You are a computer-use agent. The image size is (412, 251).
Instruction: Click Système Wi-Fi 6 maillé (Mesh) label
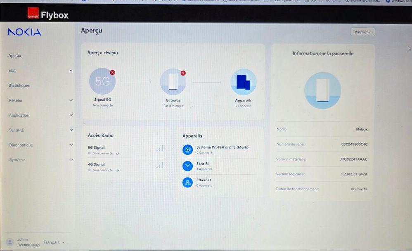222,147
